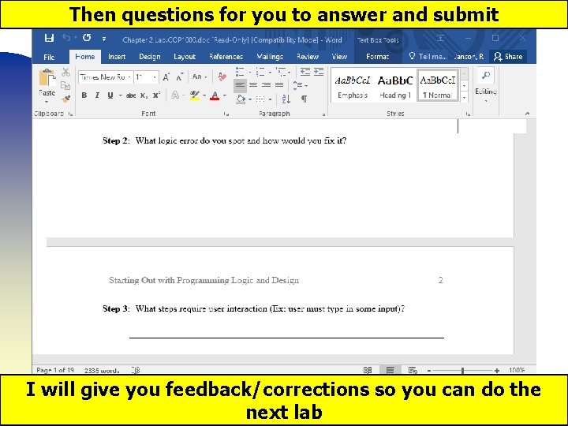Toggle Justify paragraph alignment

coord(279,85)
